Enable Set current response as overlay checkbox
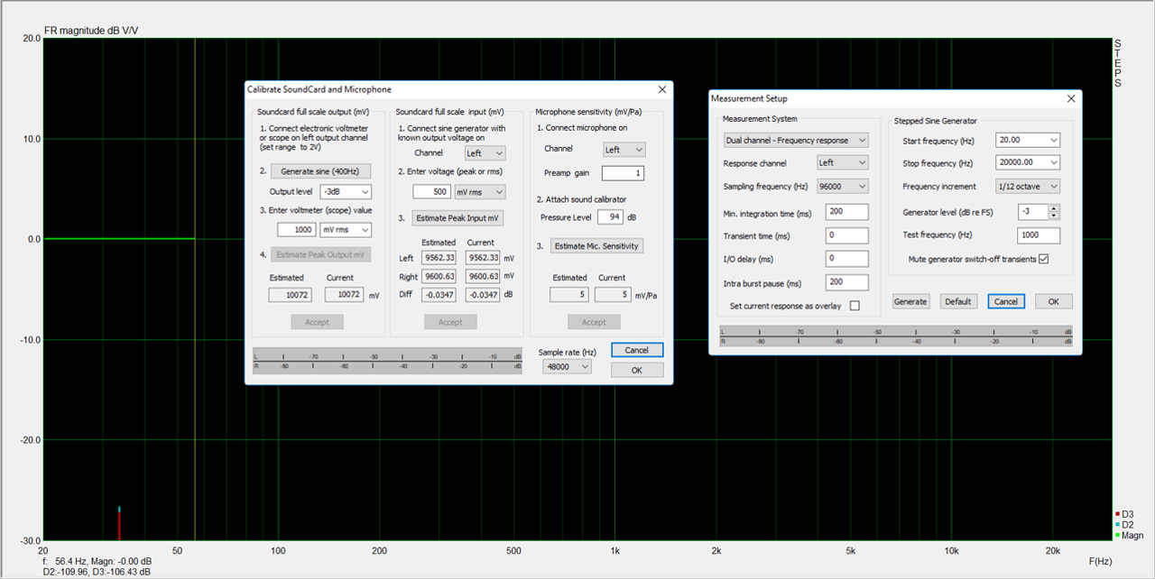 855,306
